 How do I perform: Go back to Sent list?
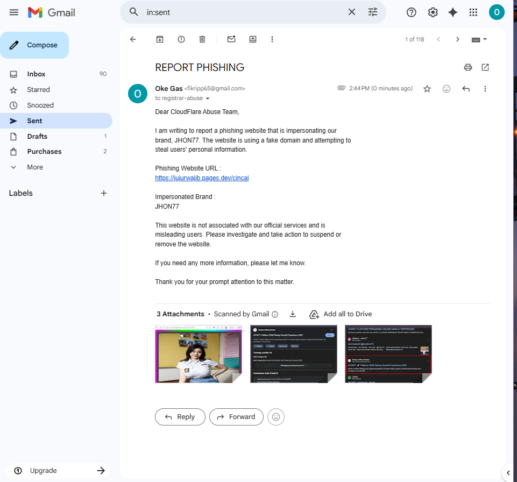pyautogui.click(x=133, y=40)
